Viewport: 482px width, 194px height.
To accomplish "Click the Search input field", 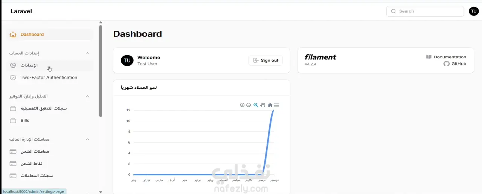I will click(x=425, y=11).
